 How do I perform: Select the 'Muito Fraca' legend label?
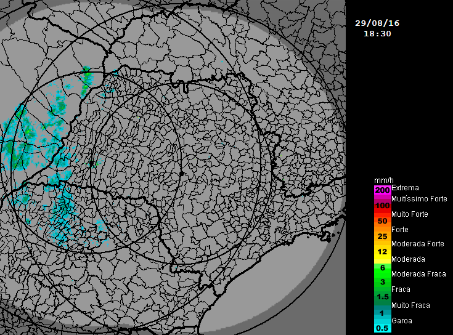tap(410, 305)
